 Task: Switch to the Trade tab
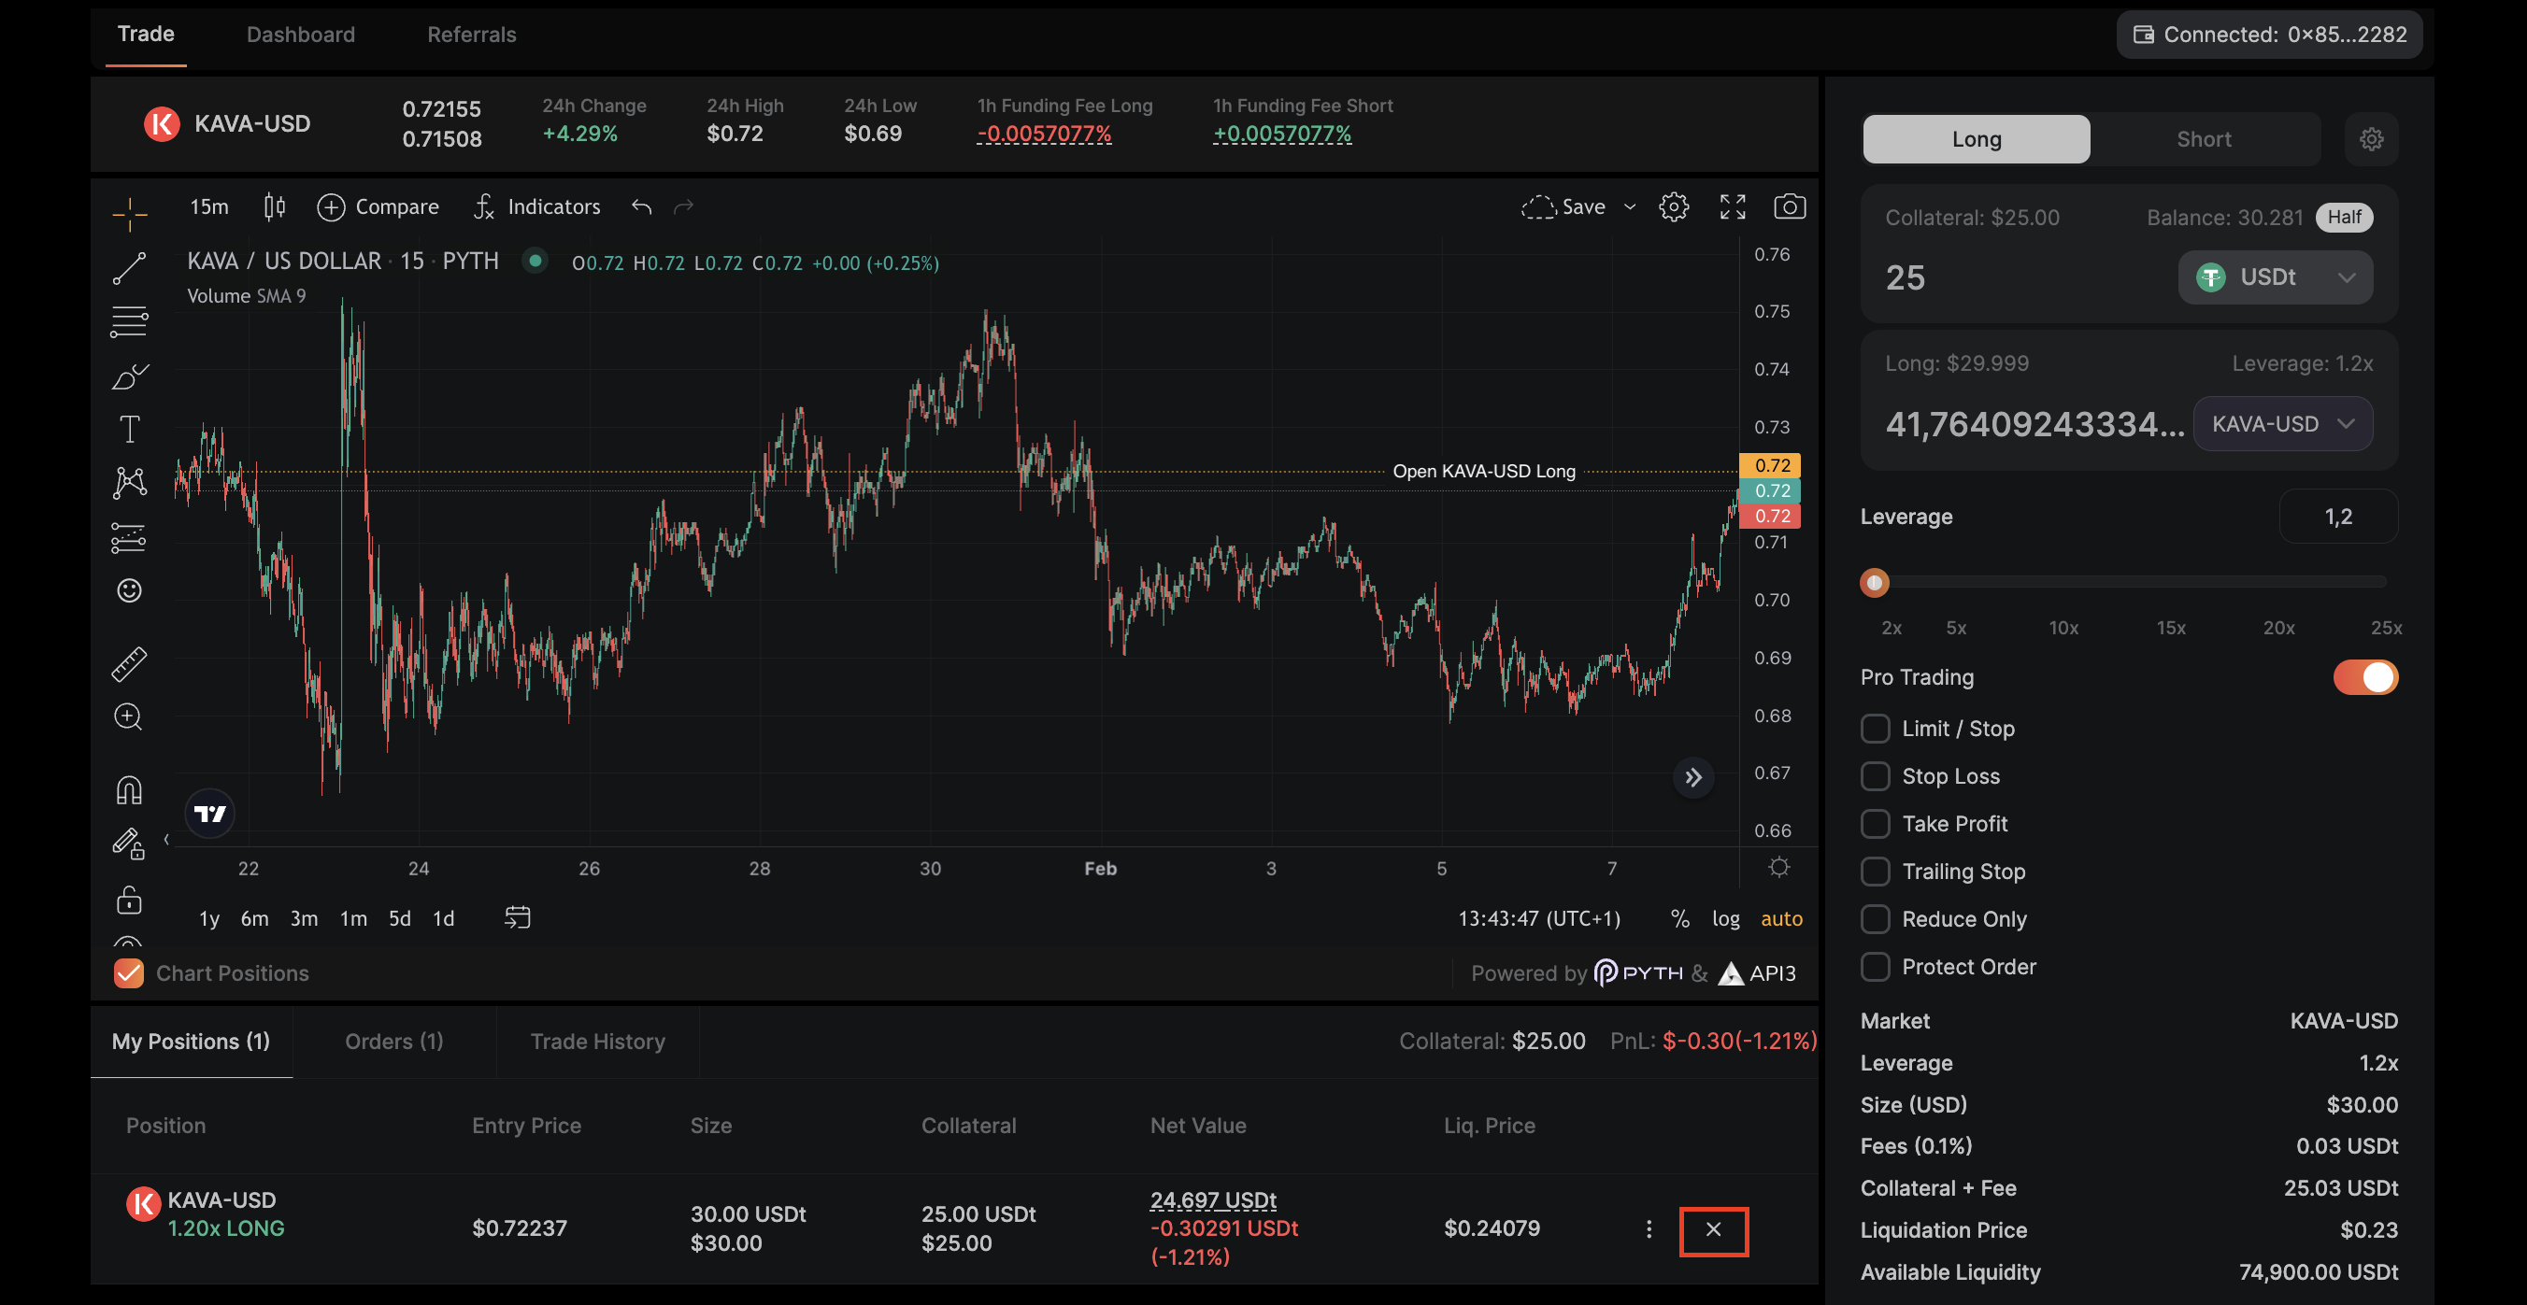click(146, 35)
